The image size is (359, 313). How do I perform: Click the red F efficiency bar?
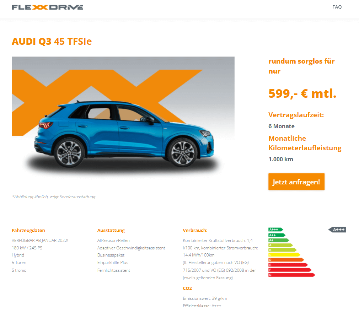coord(290,270)
